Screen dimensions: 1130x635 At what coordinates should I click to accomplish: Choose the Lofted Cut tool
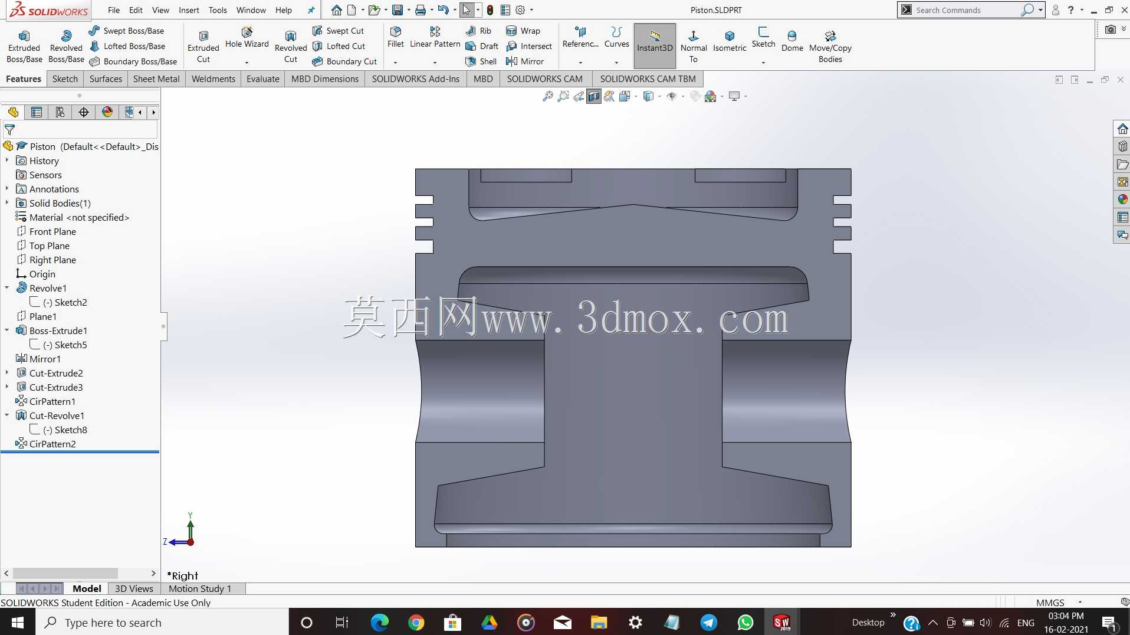click(339, 46)
